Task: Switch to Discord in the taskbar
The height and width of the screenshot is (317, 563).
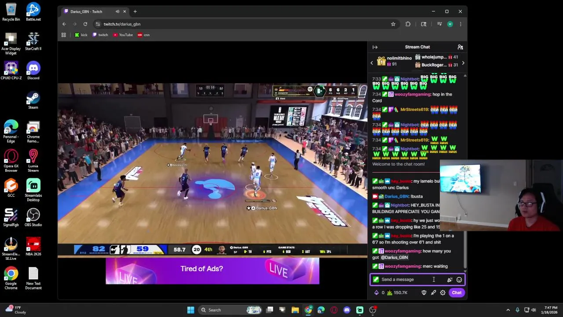Action: click(x=347, y=310)
